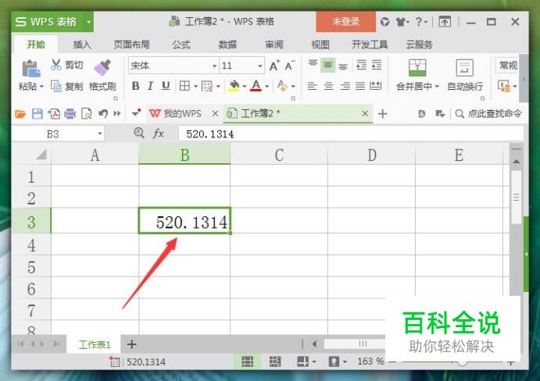
Task: Close the 工作簿2 document tab
Action: click(365, 113)
